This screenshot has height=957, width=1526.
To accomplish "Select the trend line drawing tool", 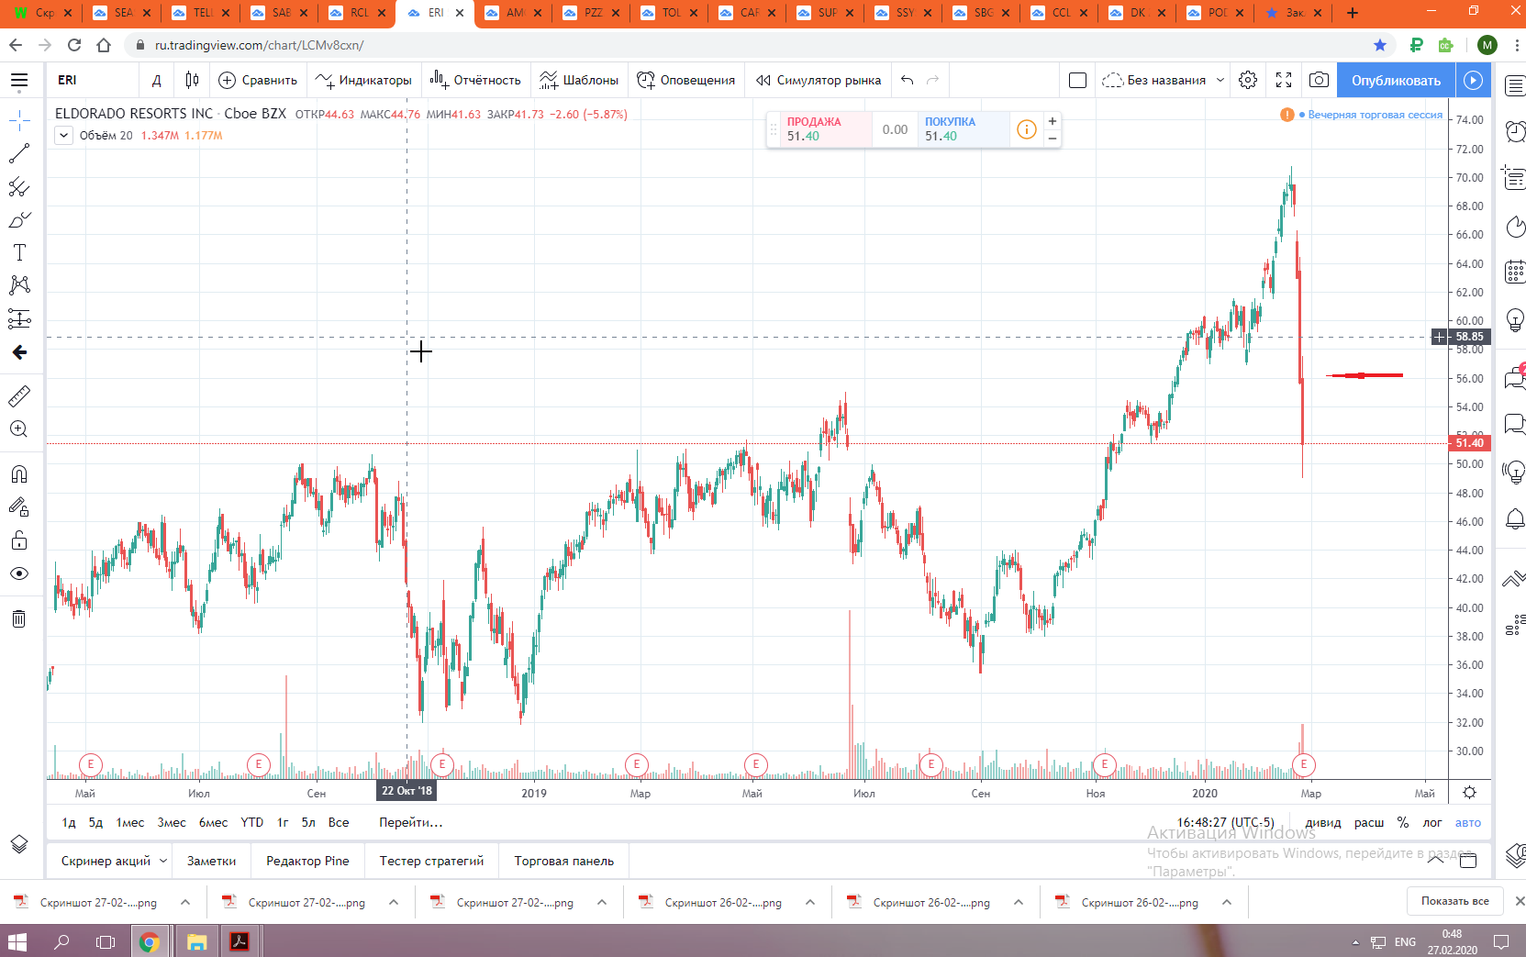I will pos(19,153).
